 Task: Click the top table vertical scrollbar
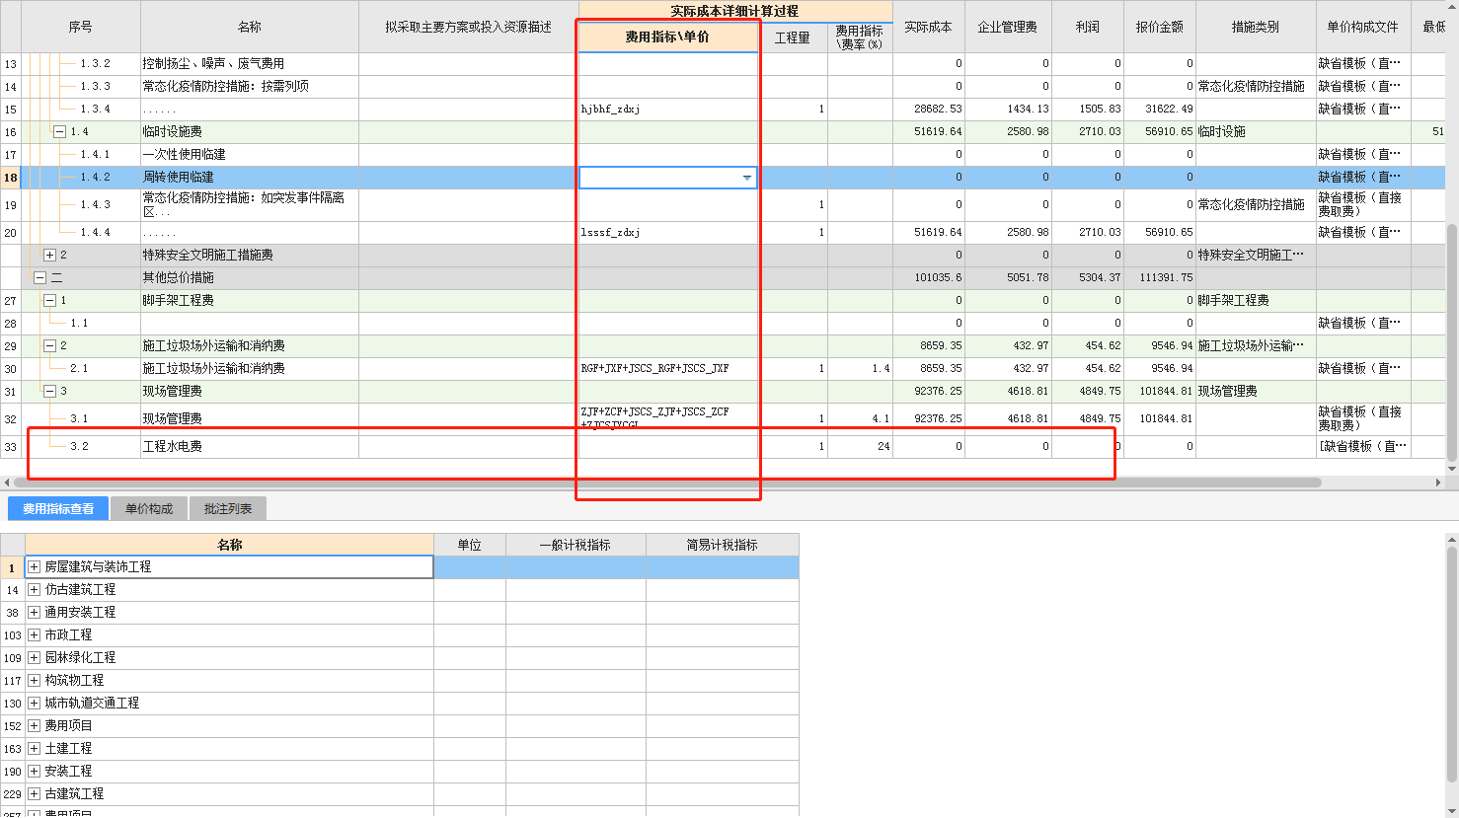coord(1451,340)
